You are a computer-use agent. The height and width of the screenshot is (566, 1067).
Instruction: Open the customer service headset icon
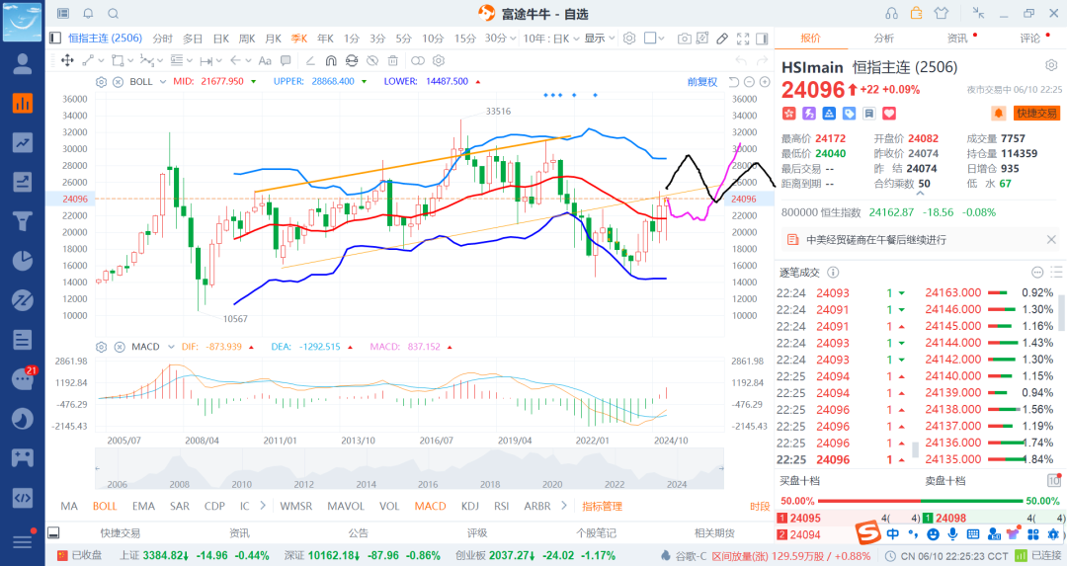click(891, 13)
